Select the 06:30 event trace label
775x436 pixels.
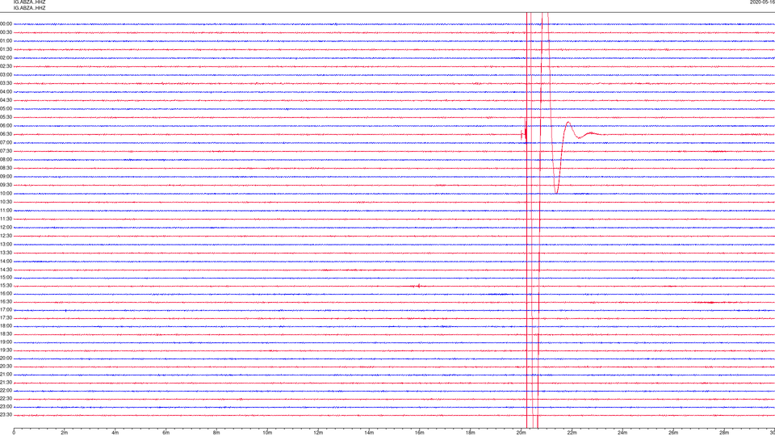[6, 135]
